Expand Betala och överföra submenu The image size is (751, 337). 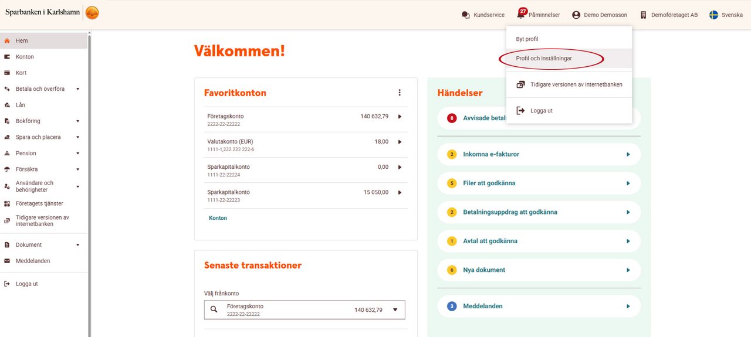tap(77, 89)
